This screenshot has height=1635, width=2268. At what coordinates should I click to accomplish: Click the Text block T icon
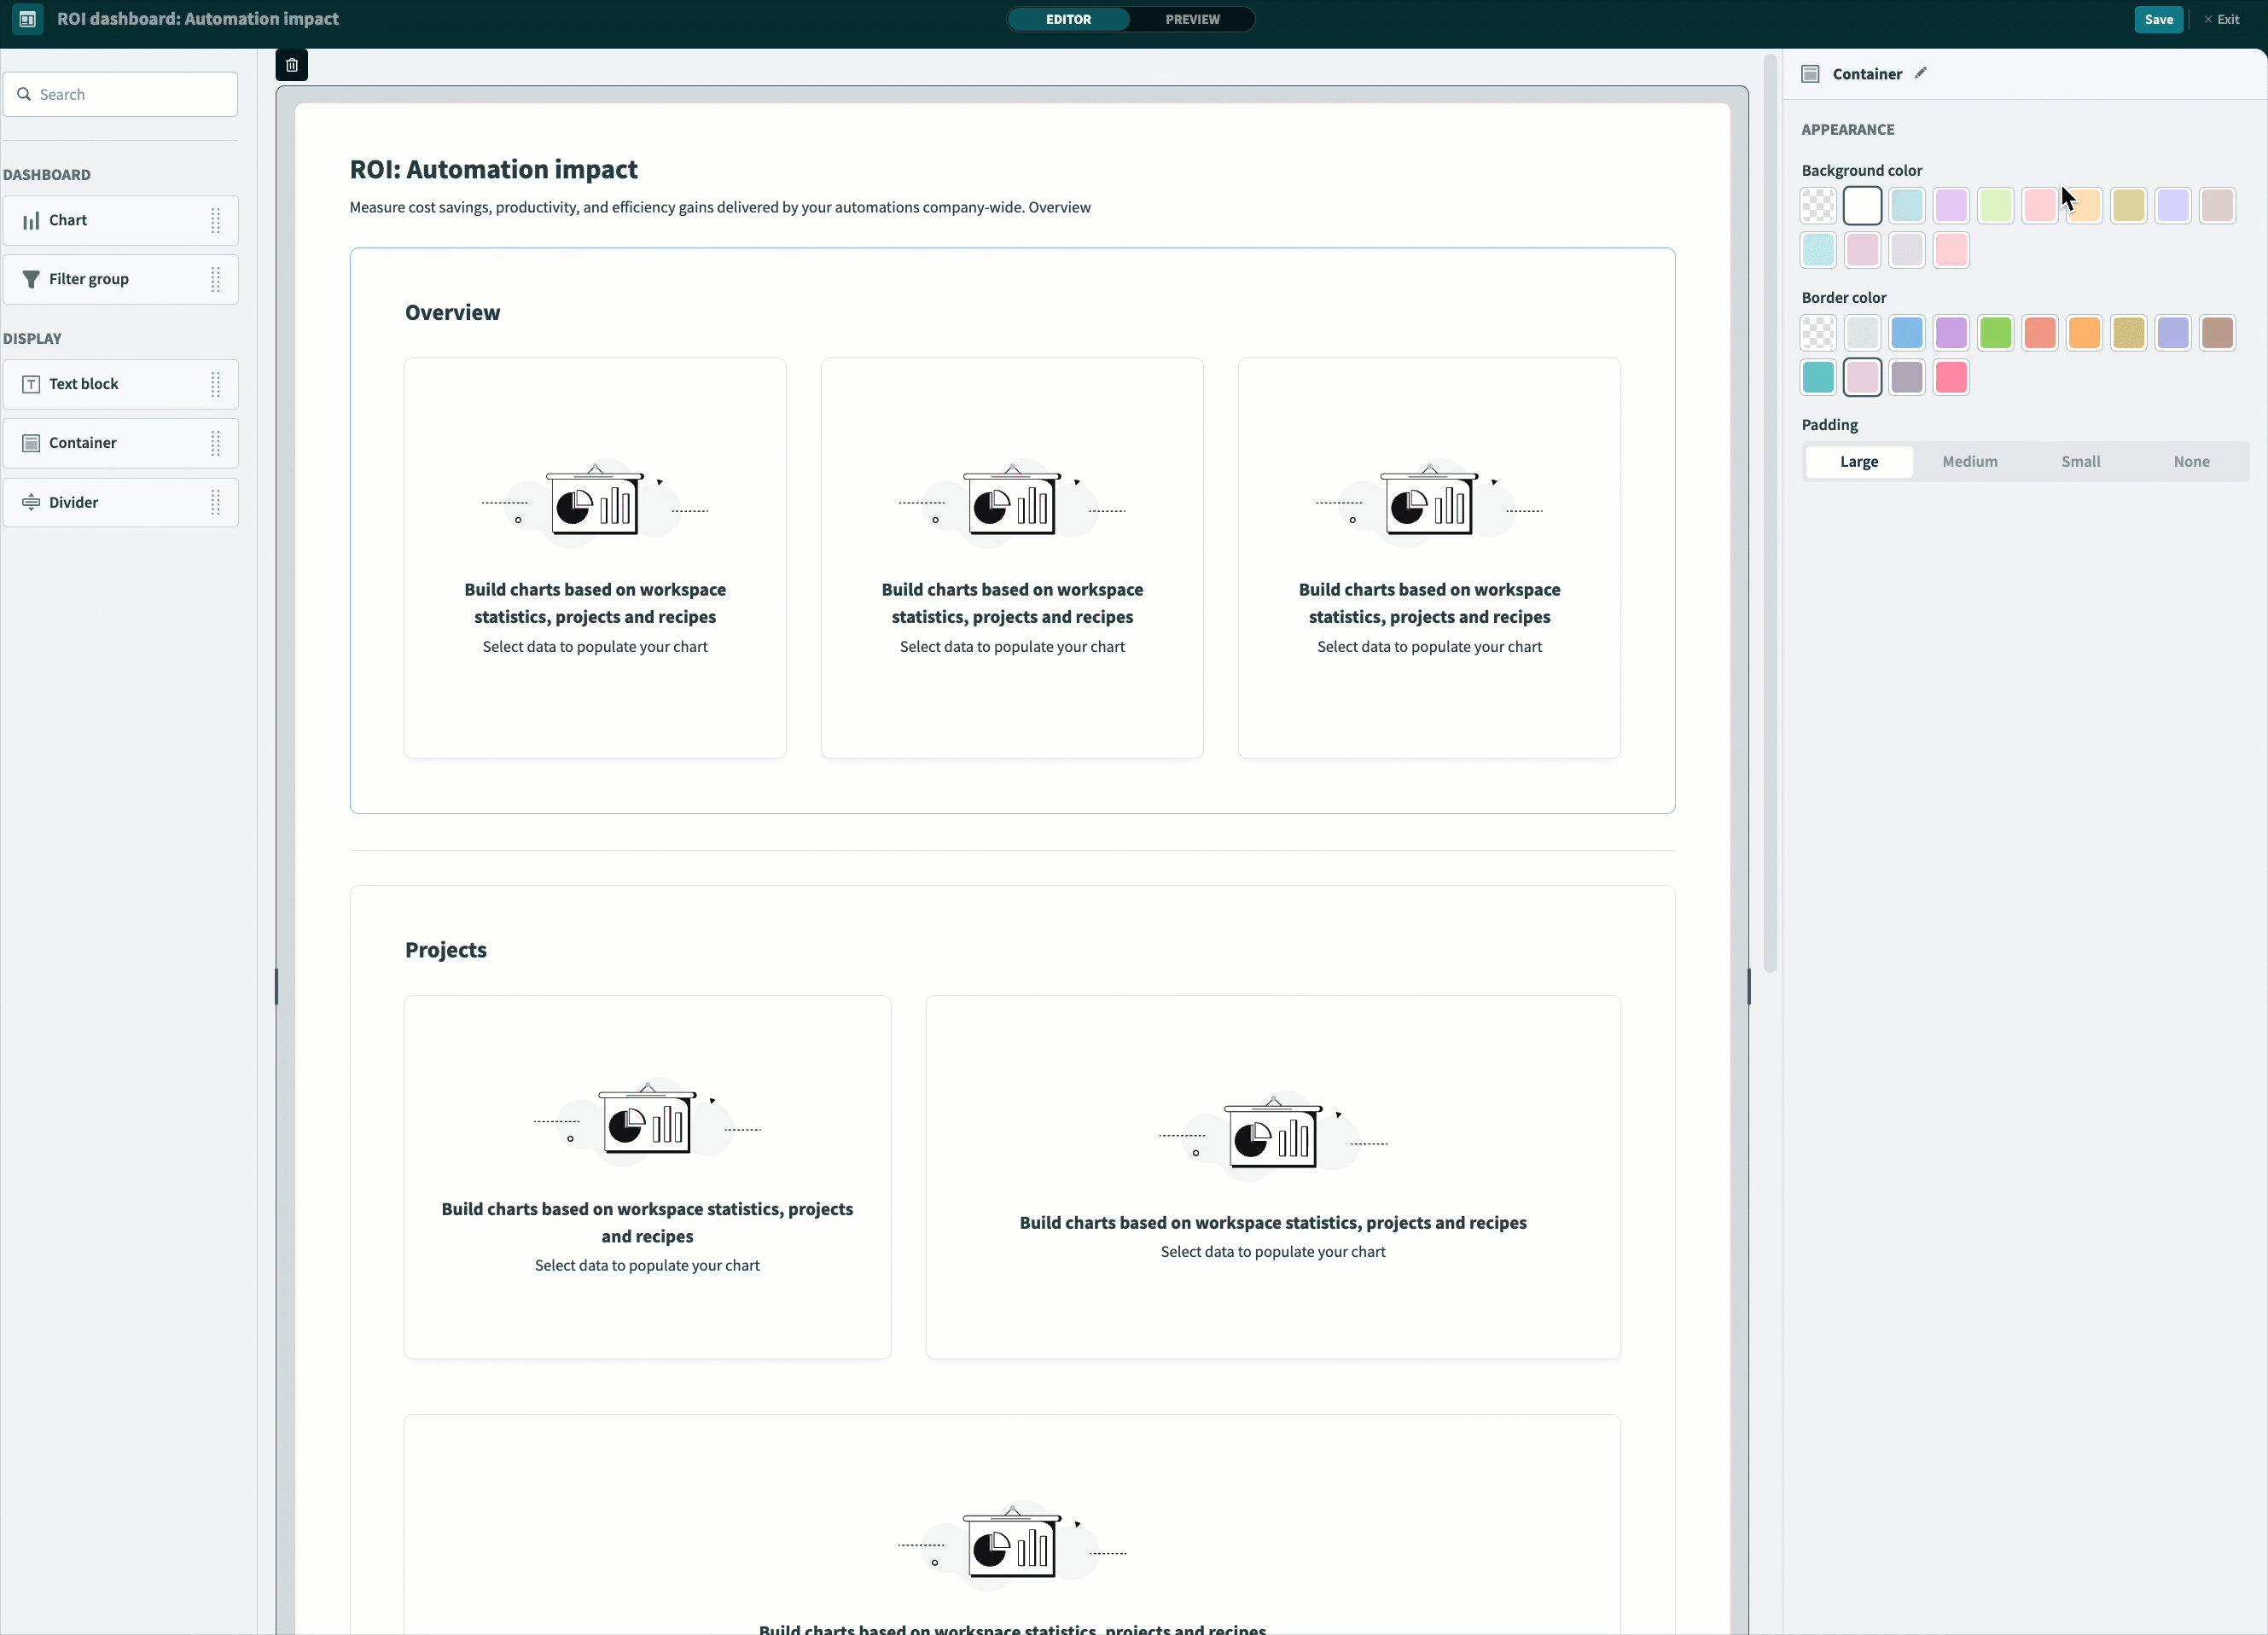coord(31,384)
